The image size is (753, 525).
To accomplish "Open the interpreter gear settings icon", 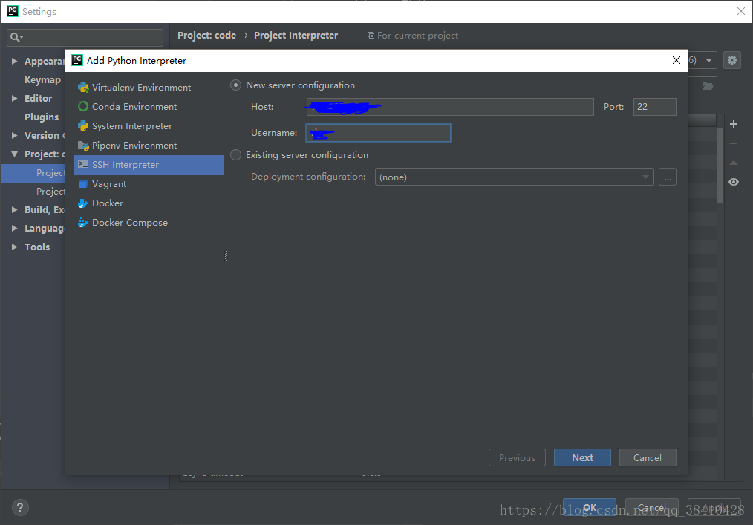I will pos(732,60).
